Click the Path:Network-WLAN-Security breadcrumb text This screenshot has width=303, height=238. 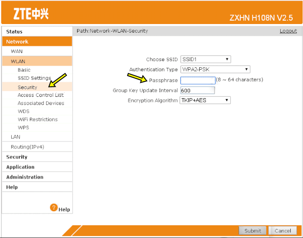[x=112, y=31]
